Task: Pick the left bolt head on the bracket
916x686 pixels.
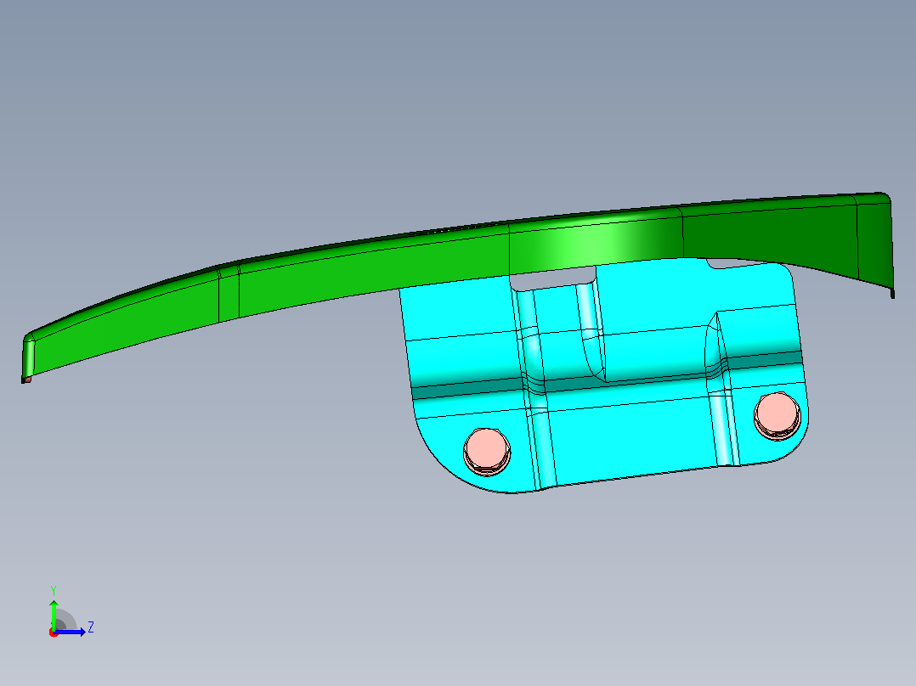Action: tap(487, 452)
